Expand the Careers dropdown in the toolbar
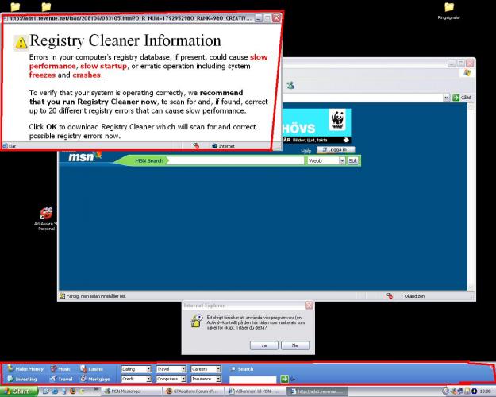The image size is (496, 397). click(x=218, y=369)
